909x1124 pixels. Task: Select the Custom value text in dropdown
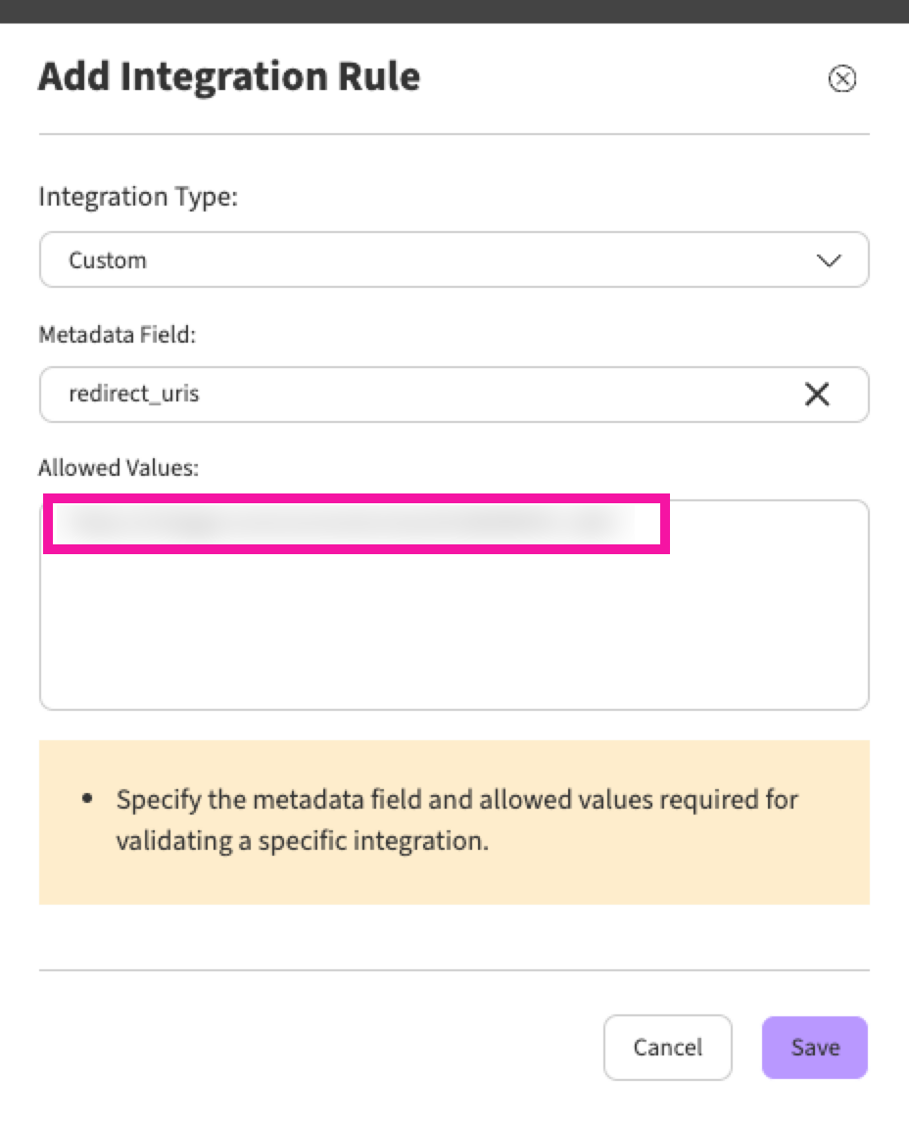108,260
